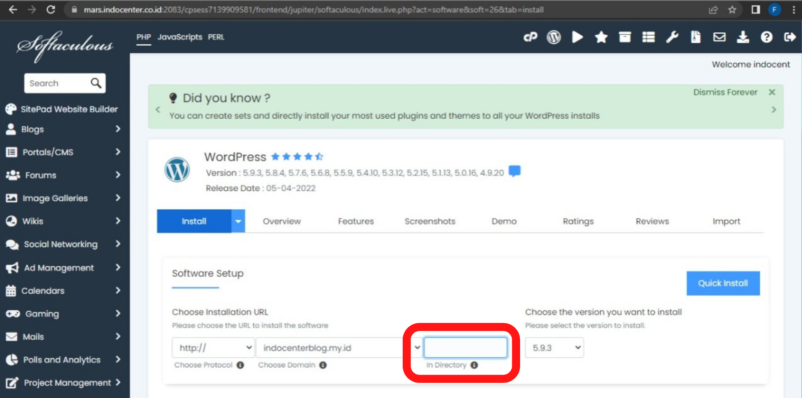Open the backups file icon
Viewport: 802px width, 398px height.
coord(696,37)
